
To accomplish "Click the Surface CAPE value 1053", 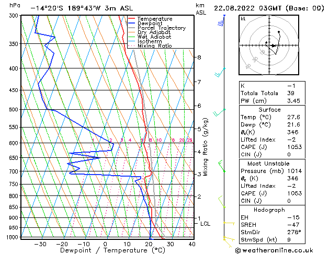I will tap(294, 147).
